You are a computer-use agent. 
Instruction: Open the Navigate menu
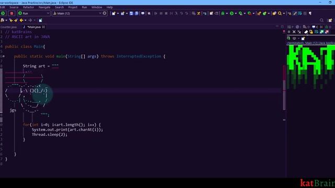(x=44, y=7)
